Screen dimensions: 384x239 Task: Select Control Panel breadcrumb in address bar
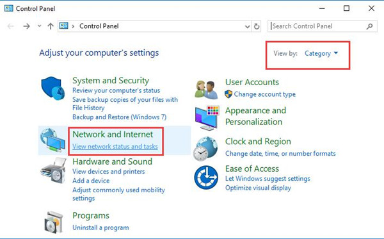tap(99, 26)
